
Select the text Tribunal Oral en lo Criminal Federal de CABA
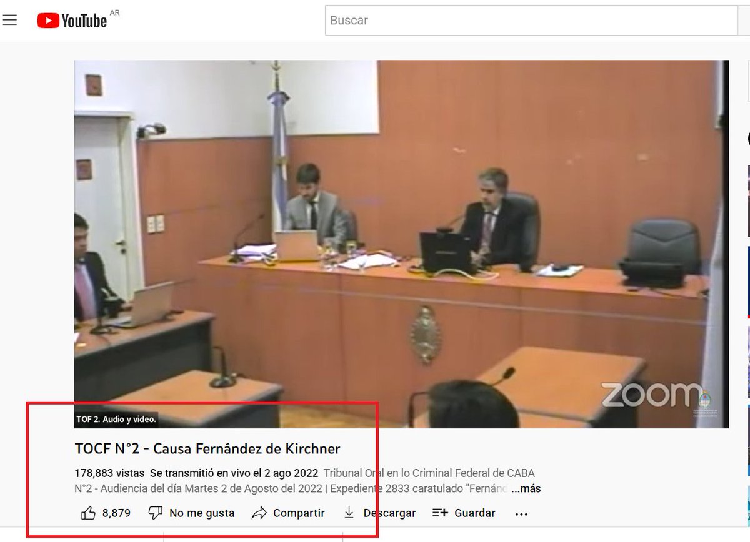[429, 473]
